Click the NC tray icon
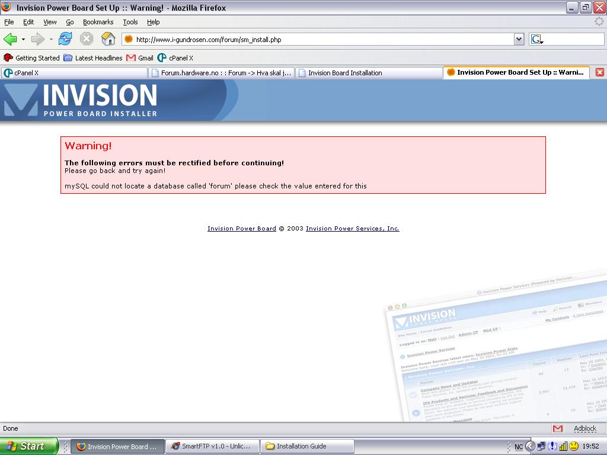Viewport: 607px width, 455px height. (519, 447)
